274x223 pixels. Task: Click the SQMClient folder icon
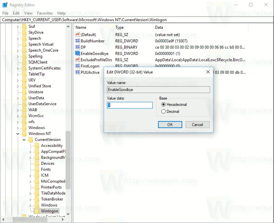point(25,62)
